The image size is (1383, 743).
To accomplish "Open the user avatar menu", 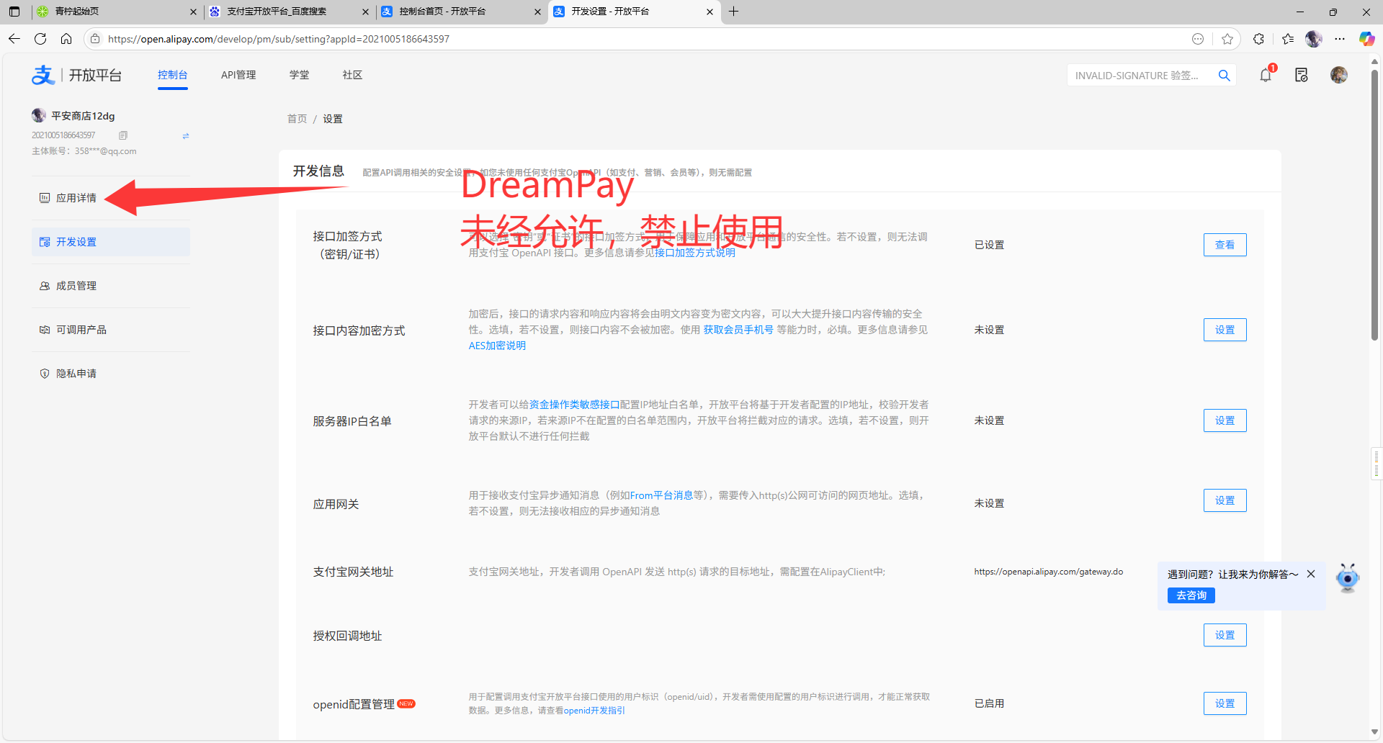I will (1338, 75).
